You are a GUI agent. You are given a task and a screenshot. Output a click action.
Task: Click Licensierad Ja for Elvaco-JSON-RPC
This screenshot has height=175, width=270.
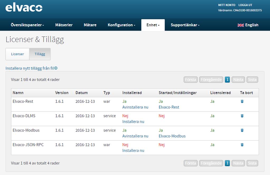pos(212,145)
